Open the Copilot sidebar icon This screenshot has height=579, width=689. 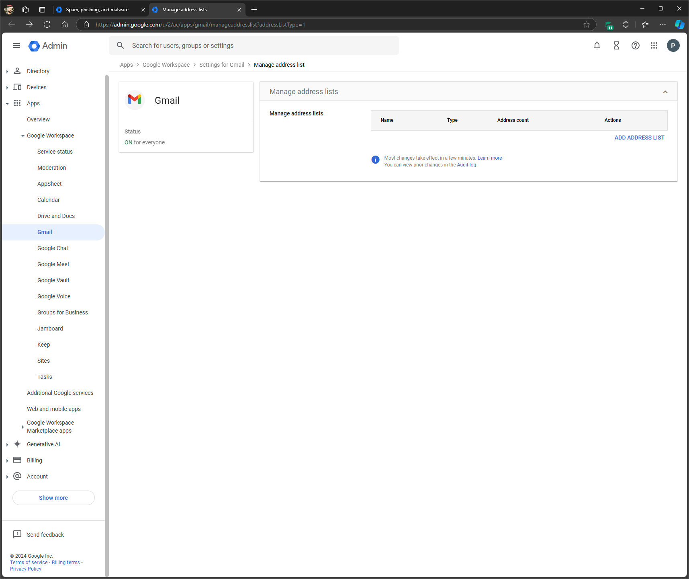point(679,25)
